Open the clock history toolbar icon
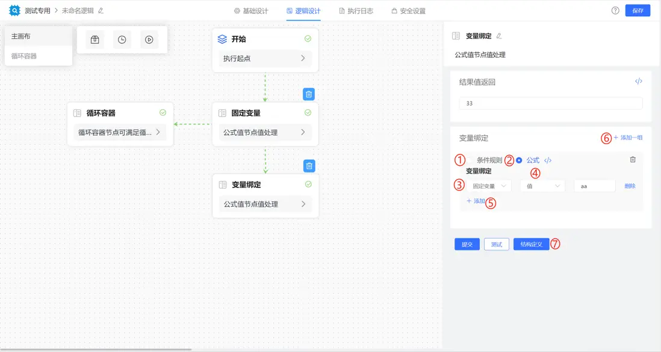This screenshot has height=352, width=661. 122,40
